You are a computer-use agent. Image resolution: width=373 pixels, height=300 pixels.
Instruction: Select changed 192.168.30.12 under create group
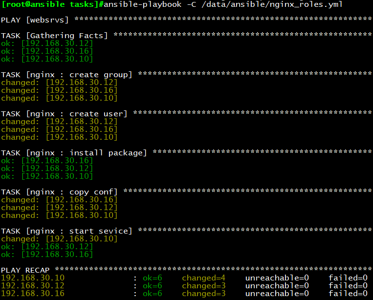pos(59,83)
